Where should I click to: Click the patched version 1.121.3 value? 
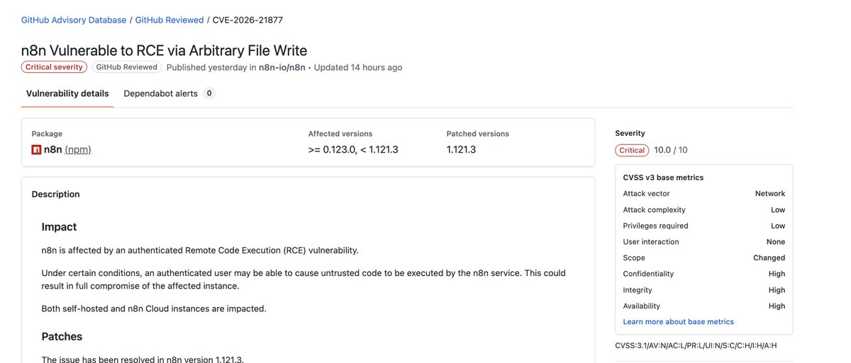coord(461,149)
